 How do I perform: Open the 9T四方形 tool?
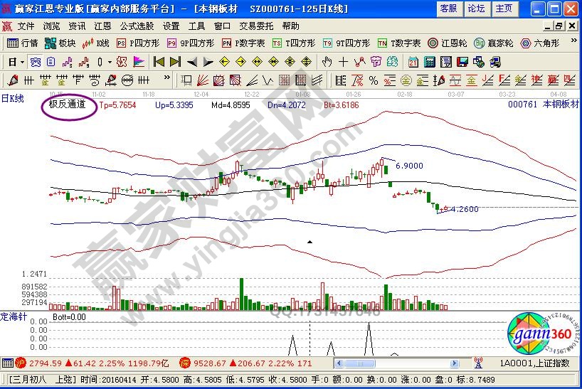[346, 43]
